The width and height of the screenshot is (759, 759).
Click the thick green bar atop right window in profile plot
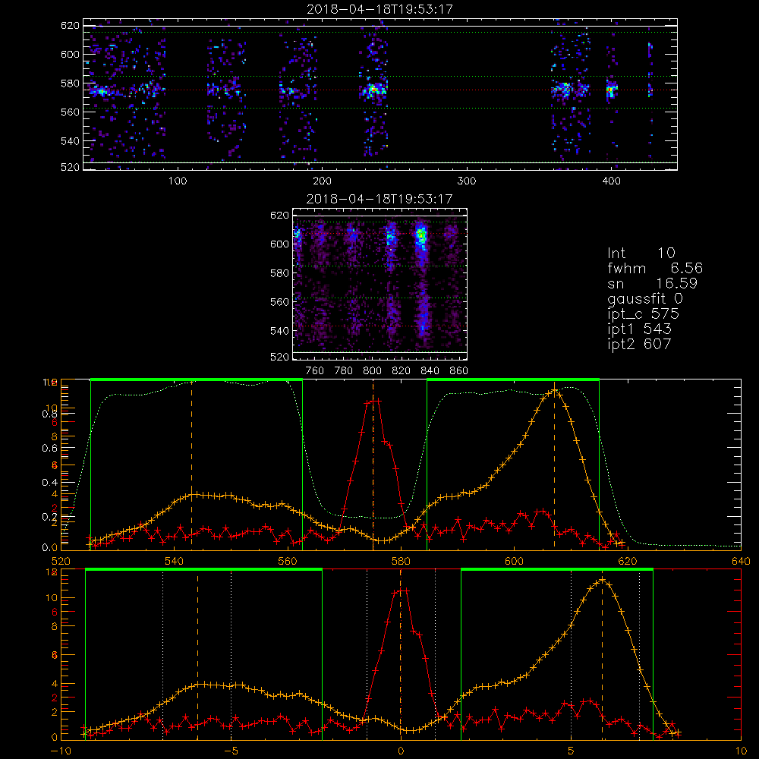(513, 380)
